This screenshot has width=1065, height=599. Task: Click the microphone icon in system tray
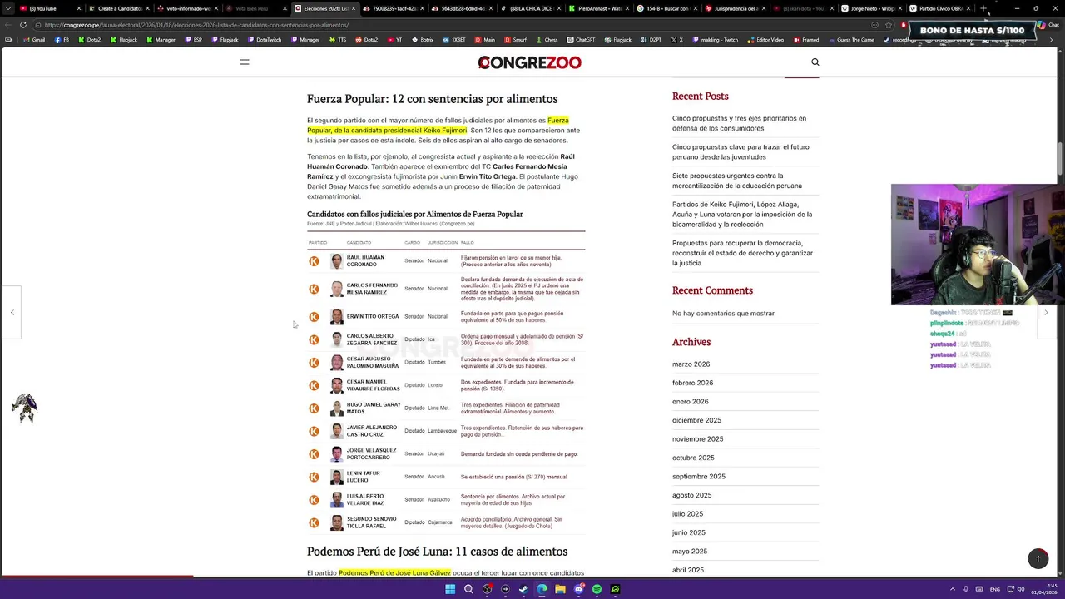pyautogui.click(x=968, y=589)
